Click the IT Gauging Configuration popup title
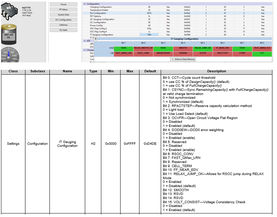The width and height of the screenshot is (277, 217). tap(184, 39)
